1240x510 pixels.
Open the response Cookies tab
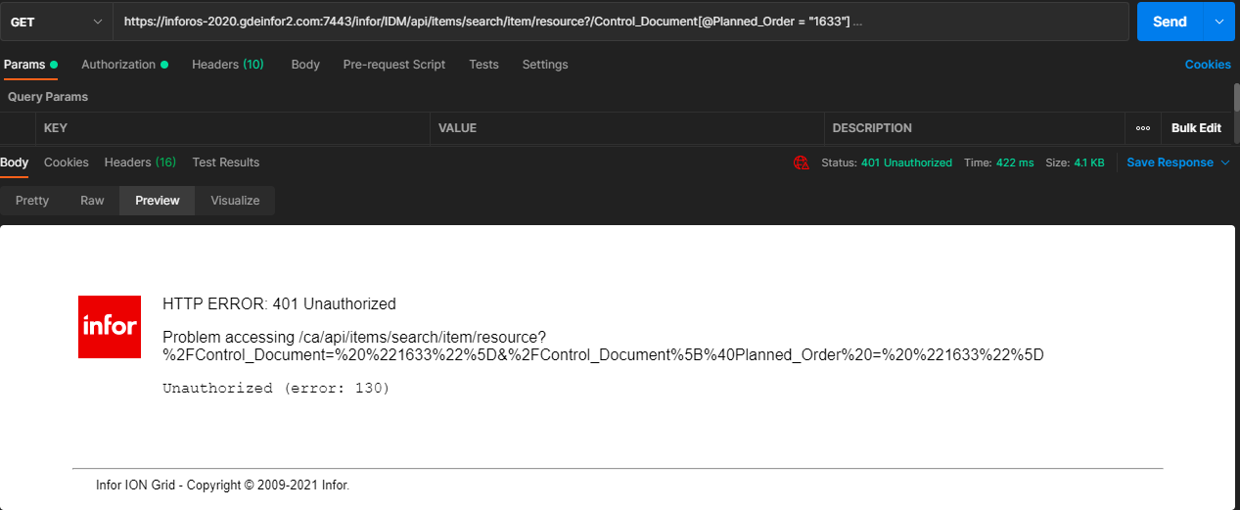(67, 162)
